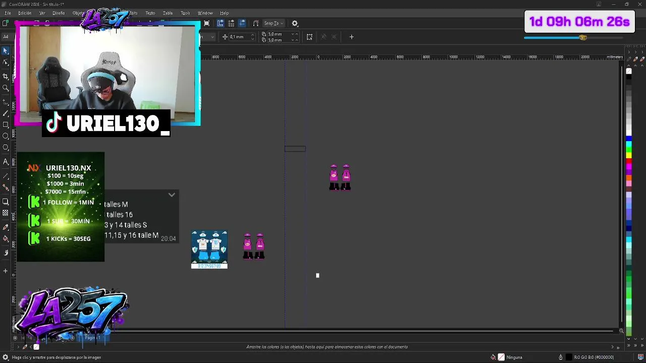
Task: Select the Drop Shadow tool
Action: [x=6, y=201]
